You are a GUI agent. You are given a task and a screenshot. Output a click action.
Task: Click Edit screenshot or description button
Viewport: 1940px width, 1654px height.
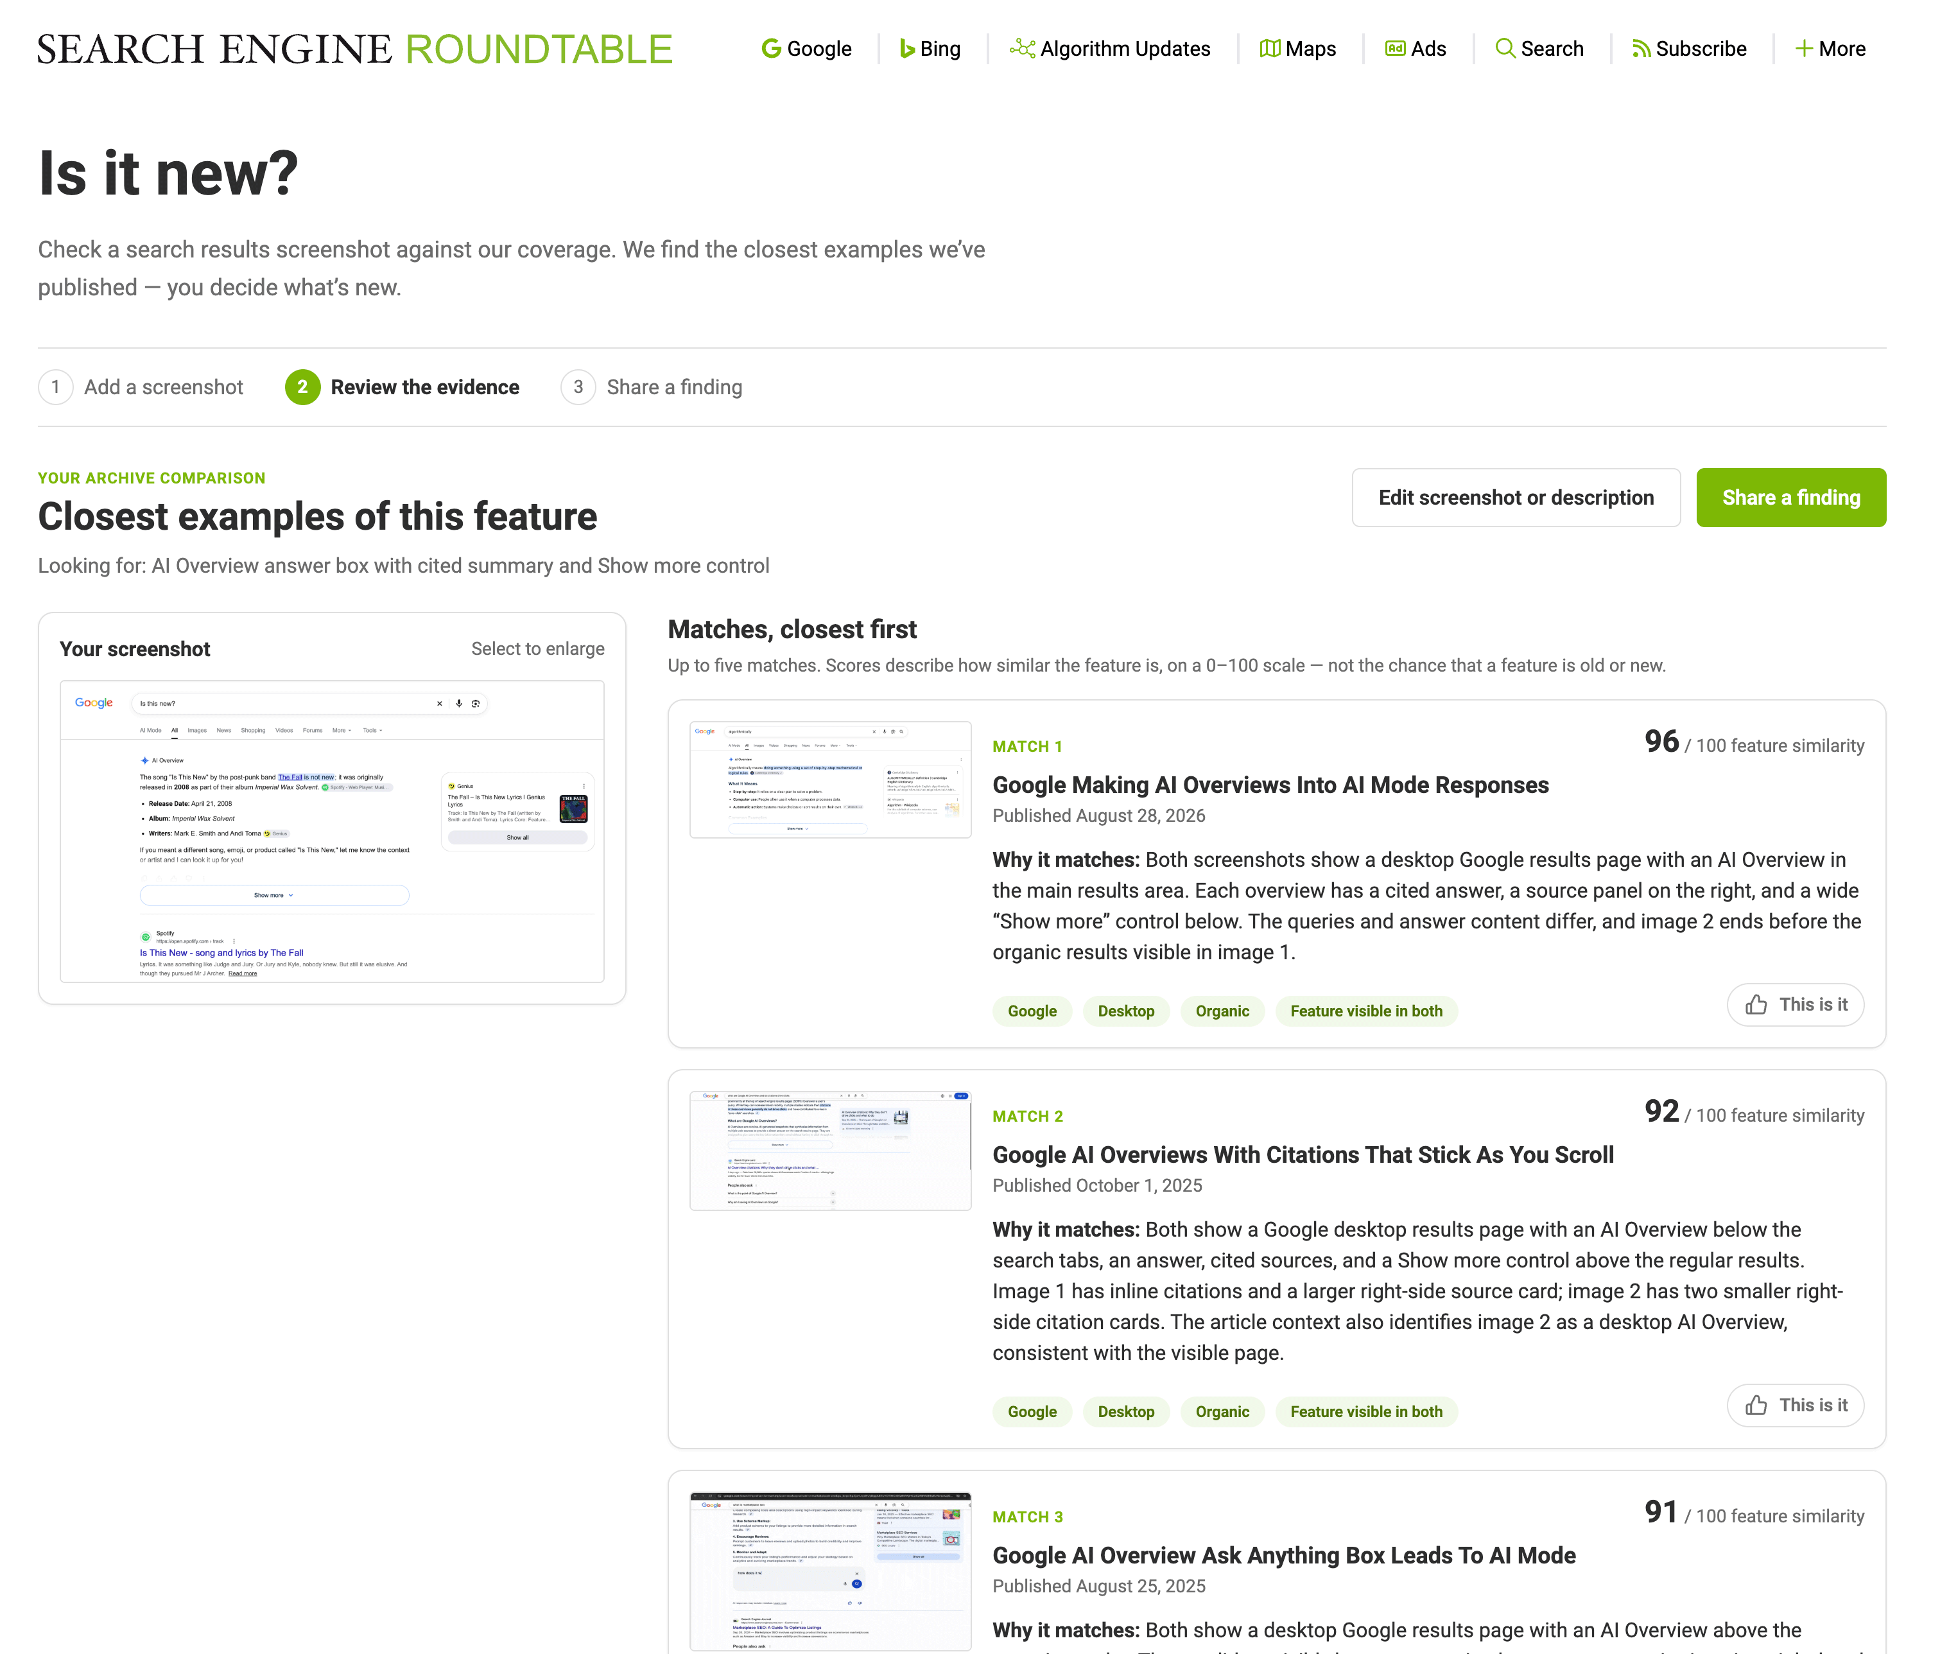[x=1516, y=498]
